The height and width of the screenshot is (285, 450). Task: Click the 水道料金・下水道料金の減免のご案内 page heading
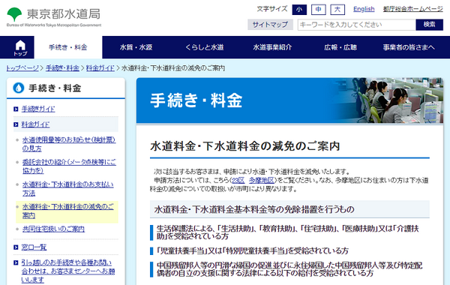pos(244,146)
